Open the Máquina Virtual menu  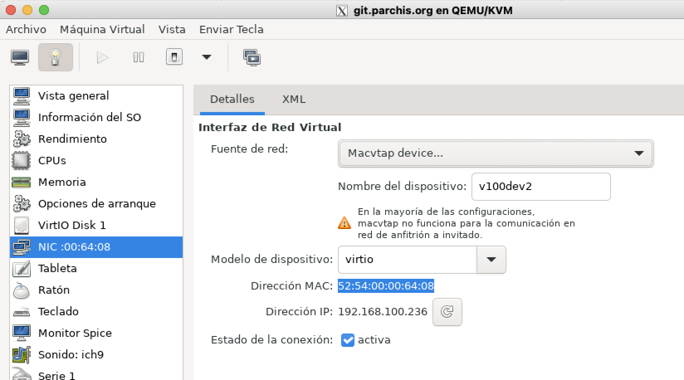[x=102, y=29]
